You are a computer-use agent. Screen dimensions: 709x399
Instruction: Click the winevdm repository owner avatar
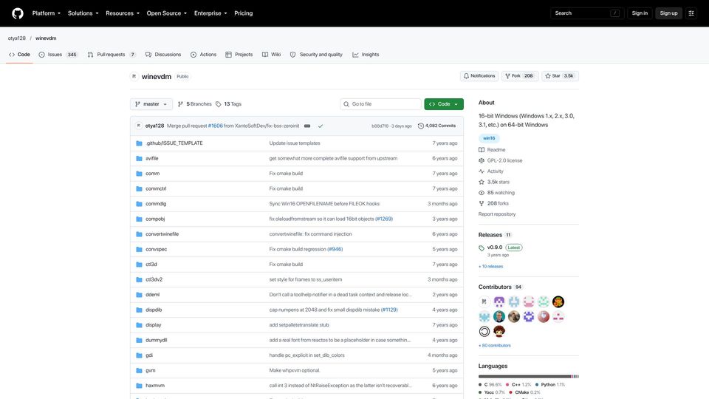[x=134, y=76]
